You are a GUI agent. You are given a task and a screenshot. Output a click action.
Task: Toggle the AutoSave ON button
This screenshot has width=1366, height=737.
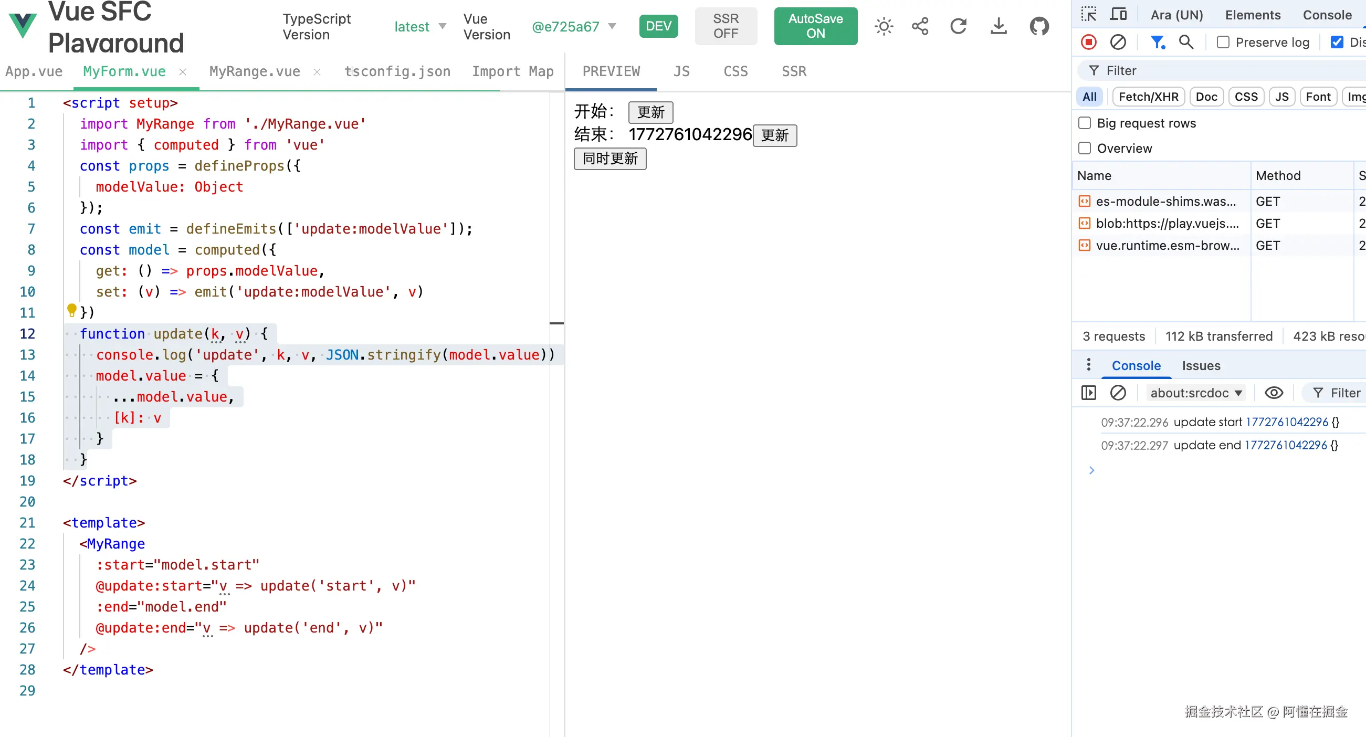(x=815, y=26)
